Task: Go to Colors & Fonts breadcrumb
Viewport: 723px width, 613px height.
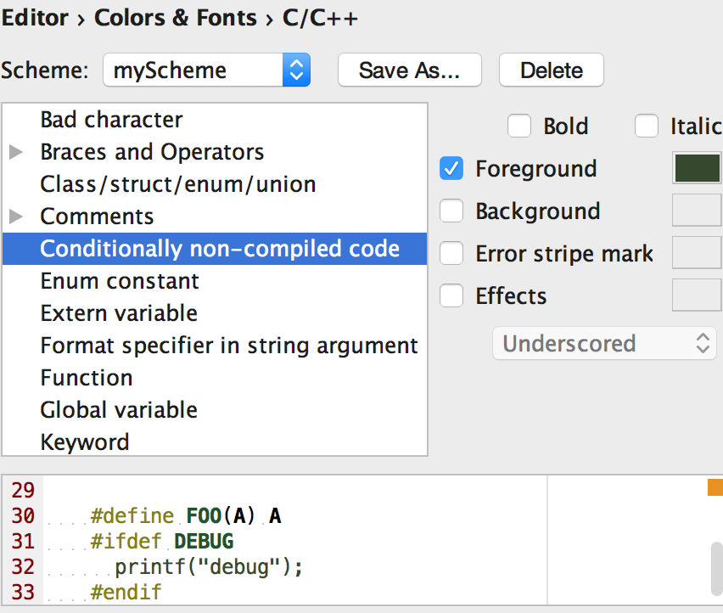Action: tap(175, 18)
